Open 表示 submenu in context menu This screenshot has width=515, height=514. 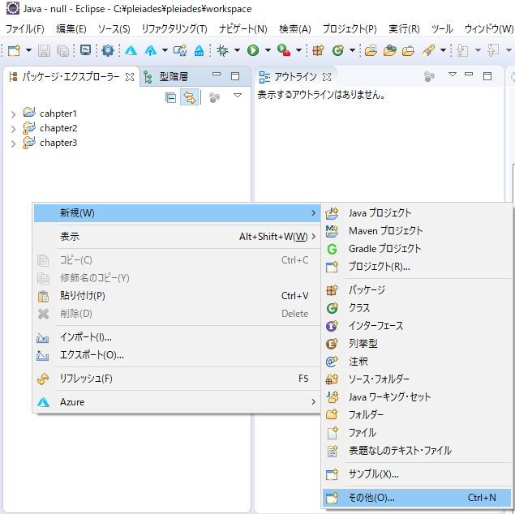177,237
